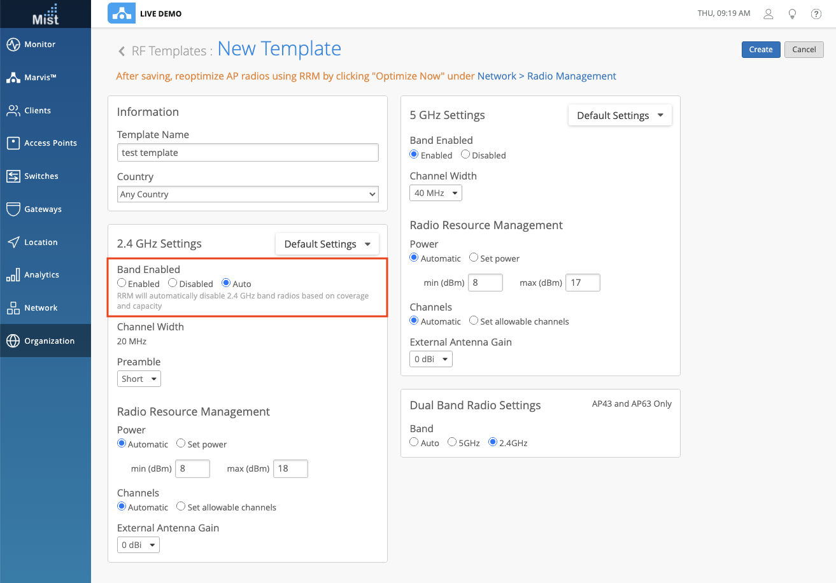Expand 5 GHz Default Settings dropdown
The height and width of the screenshot is (583, 836).
tap(620, 116)
